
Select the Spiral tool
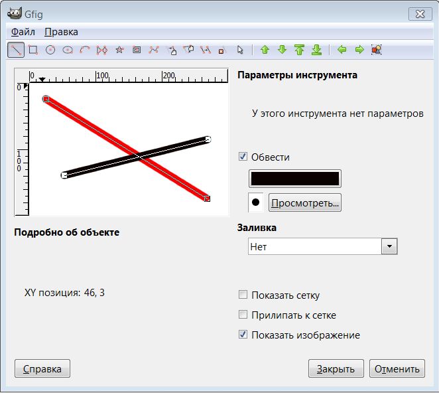tap(137, 50)
